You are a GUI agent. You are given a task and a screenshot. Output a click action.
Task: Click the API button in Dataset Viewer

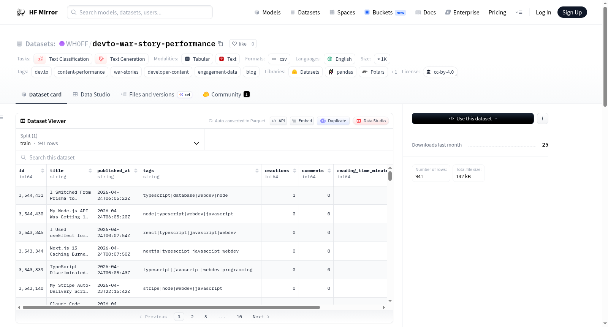point(279,121)
